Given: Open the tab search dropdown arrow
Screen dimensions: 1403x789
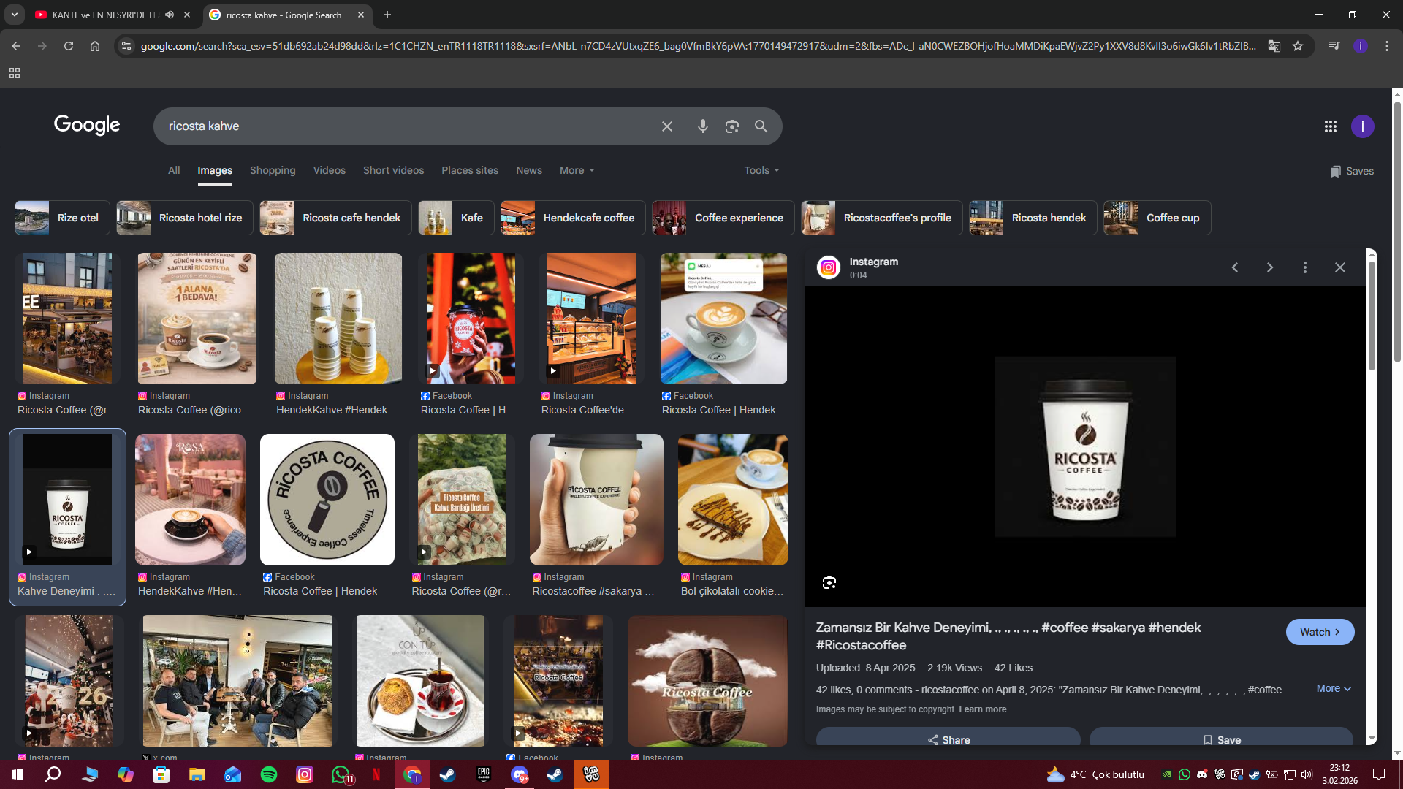Looking at the screenshot, I should click(15, 15).
